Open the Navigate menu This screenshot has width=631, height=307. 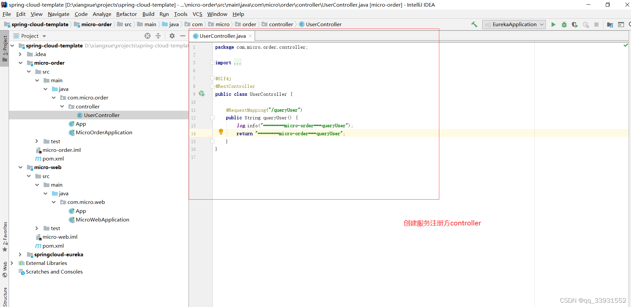(58, 14)
